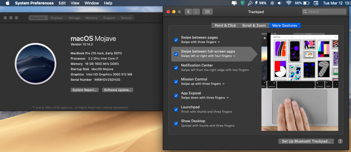Image resolution: width=351 pixels, height=152 pixels.
Task: Open the date and time menu
Action: (337, 3)
